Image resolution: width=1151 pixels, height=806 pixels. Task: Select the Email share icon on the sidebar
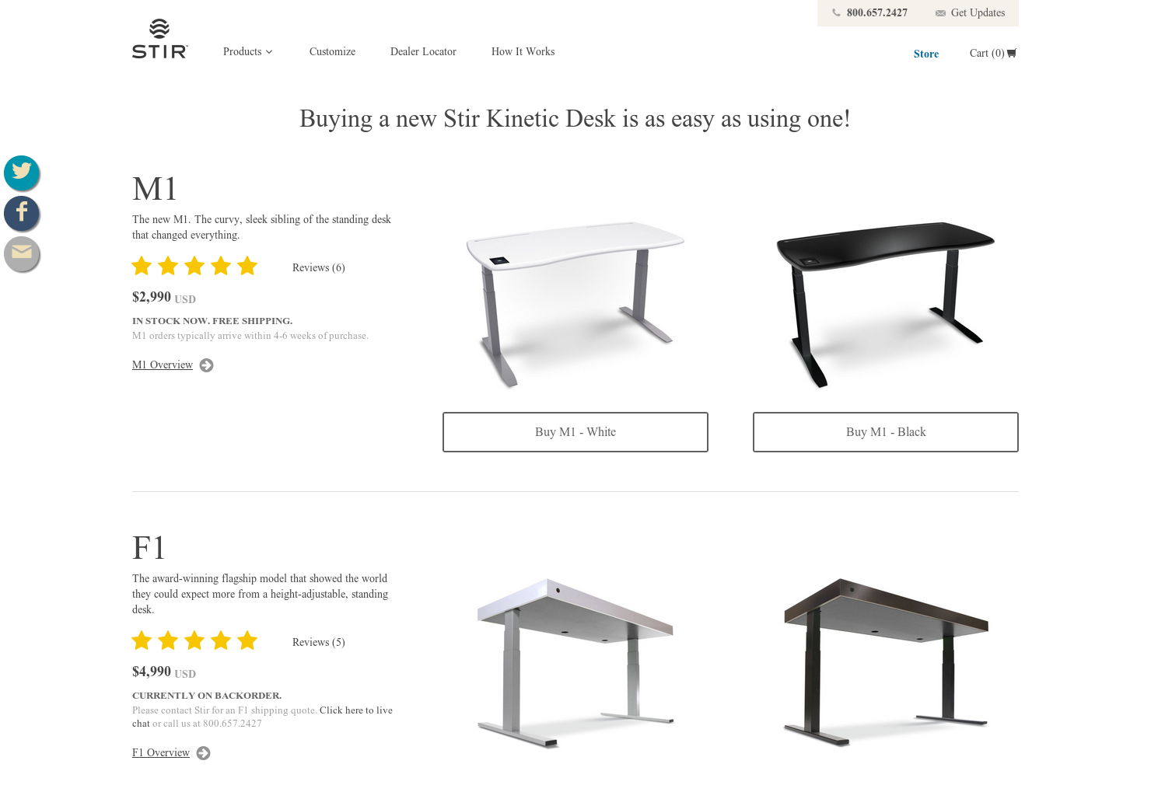point(21,253)
